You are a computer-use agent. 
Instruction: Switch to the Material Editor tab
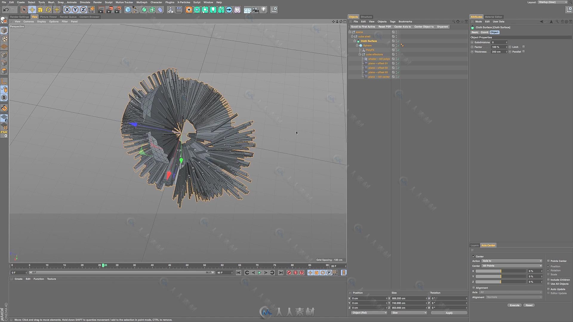[x=493, y=17]
